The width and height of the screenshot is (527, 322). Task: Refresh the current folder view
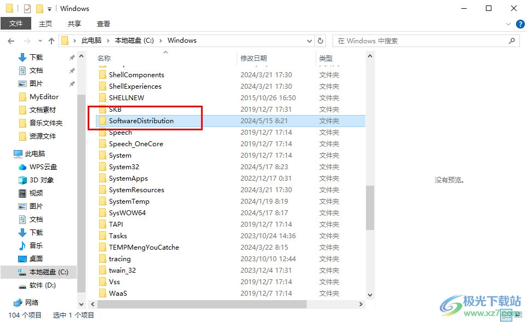tap(320, 41)
